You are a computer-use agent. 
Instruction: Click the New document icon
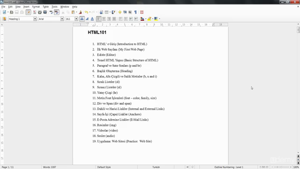(x=4, y=12)
